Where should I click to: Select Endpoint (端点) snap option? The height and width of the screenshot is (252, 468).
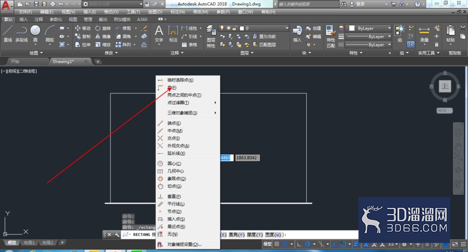pyautogui.click(x=188, y=123)
